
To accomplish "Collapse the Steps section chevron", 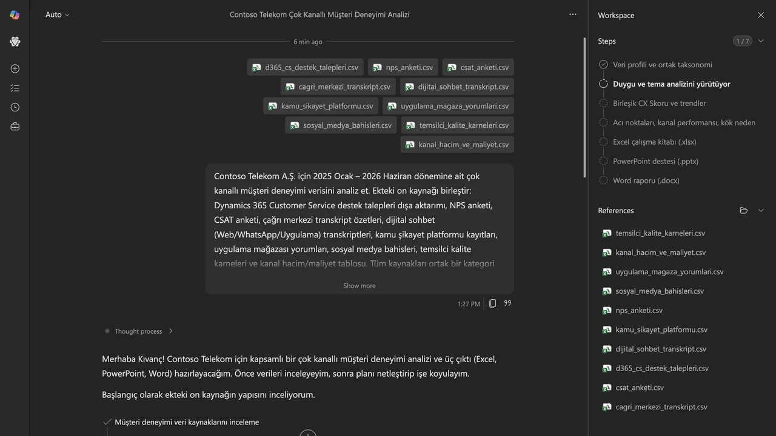I will [761, 41].
